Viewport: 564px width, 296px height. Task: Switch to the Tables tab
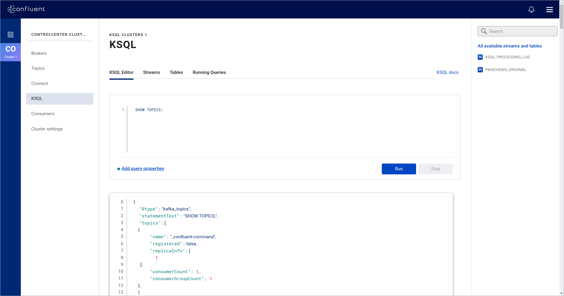click(x=176, y=72)
